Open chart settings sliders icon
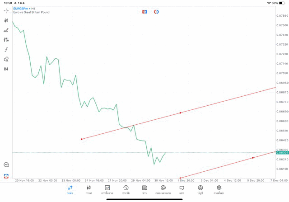Viewport: 289px width, 202px height. [6, 40]
